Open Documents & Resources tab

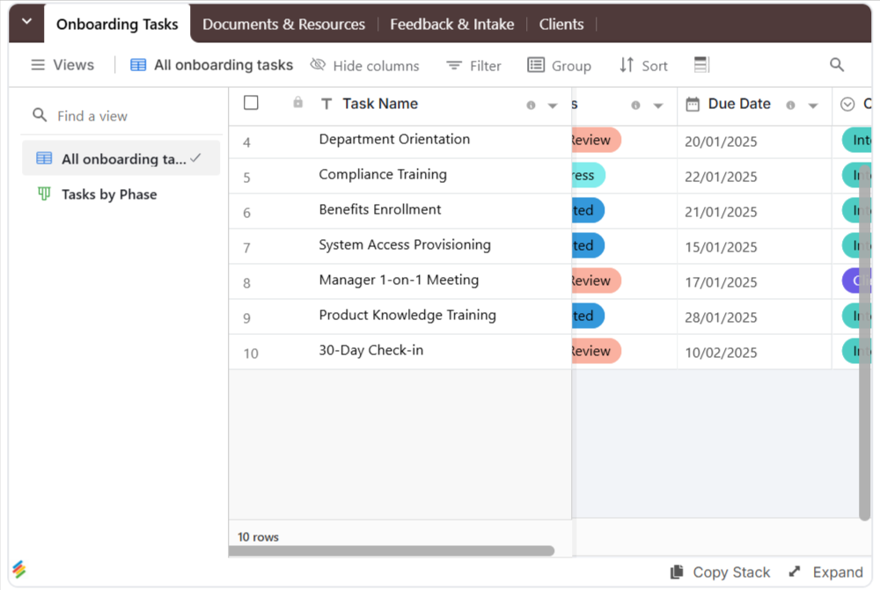283,24
